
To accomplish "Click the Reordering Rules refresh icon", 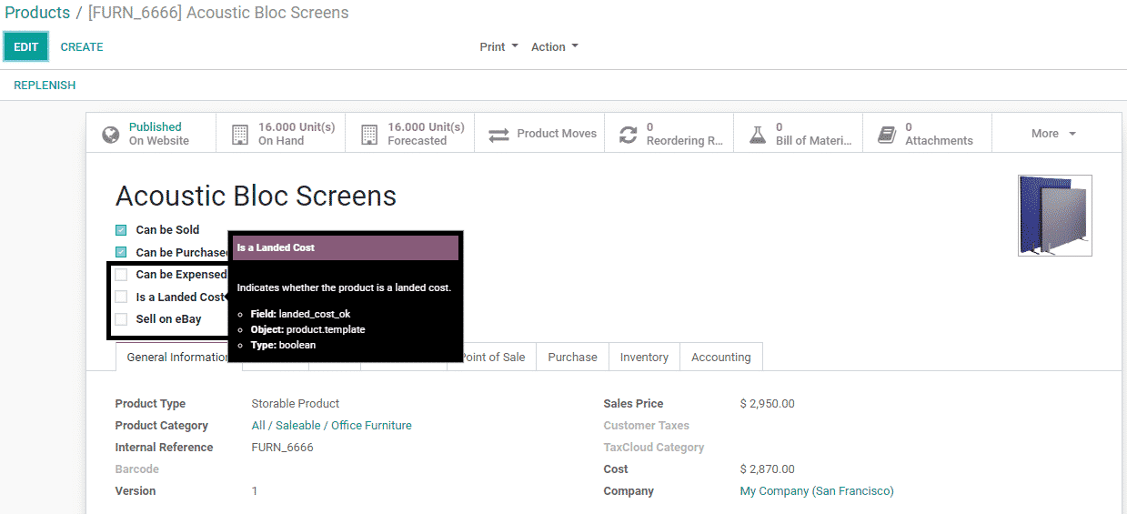I will 628,135.
